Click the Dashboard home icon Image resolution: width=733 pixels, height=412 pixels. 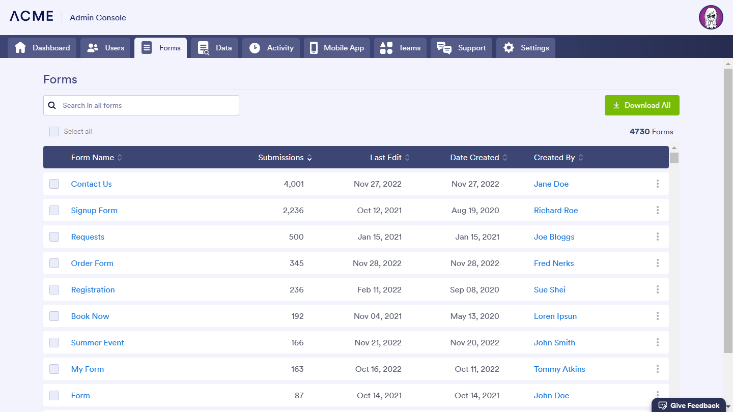[20, 48]
